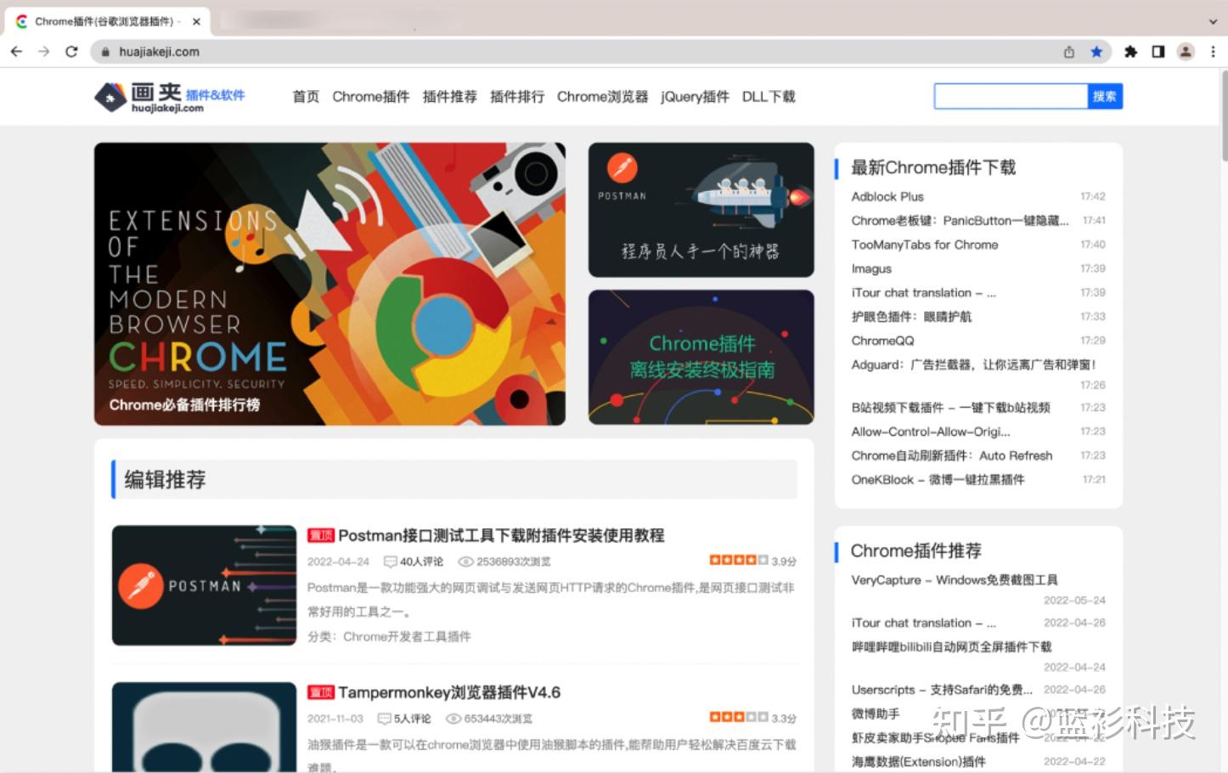Open the Chrome开发者工具插件 category link
Image resolution: width=1228 pixels, height=773 pixels.
407,636
